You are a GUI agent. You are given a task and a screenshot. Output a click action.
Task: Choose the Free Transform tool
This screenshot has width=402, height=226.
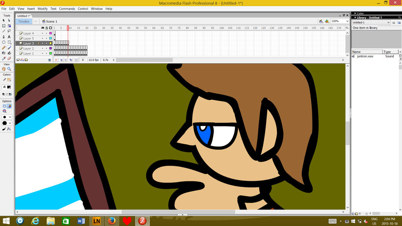[x=4, y=26]
